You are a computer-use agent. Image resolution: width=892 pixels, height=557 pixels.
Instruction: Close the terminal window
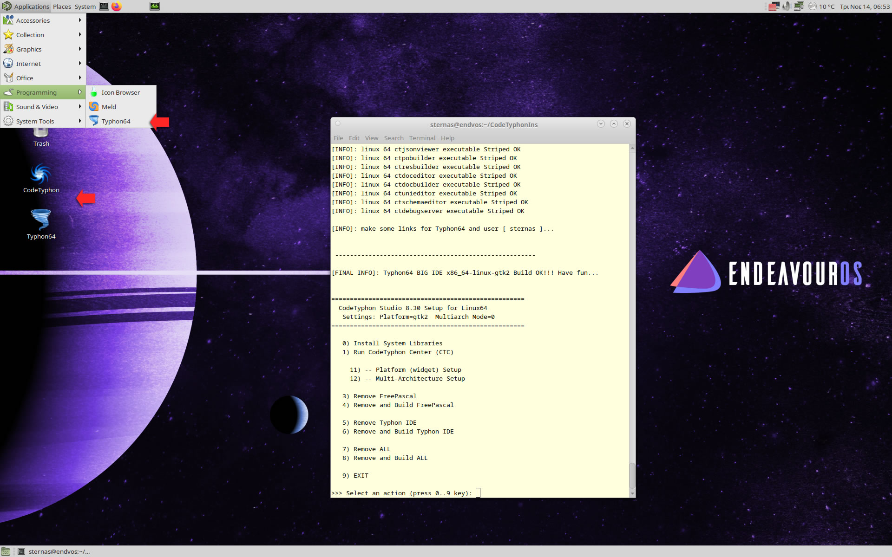coord(627,123)
